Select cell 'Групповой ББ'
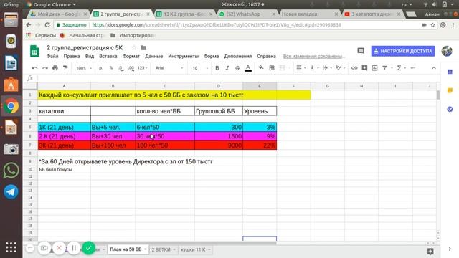Viewport: 459px width, 258px height. pos(219,111)
